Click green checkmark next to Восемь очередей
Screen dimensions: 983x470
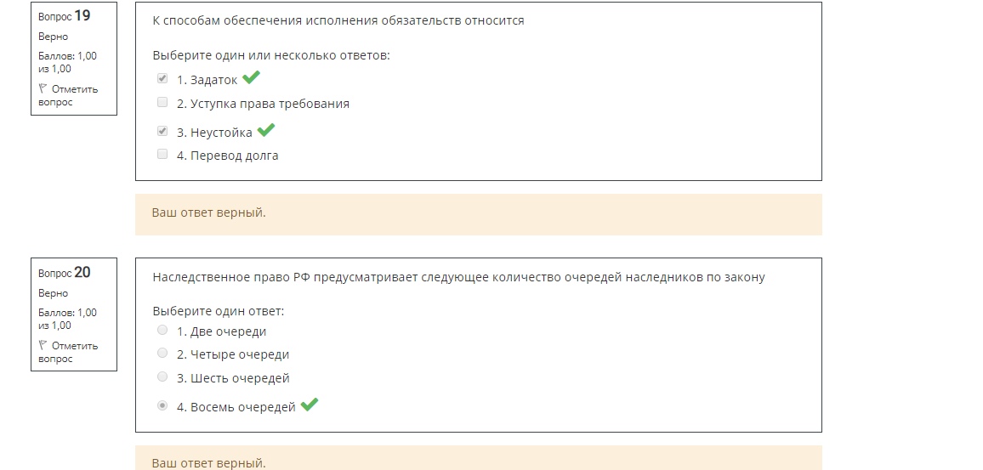pyautogui.click(x=309, y=405)
